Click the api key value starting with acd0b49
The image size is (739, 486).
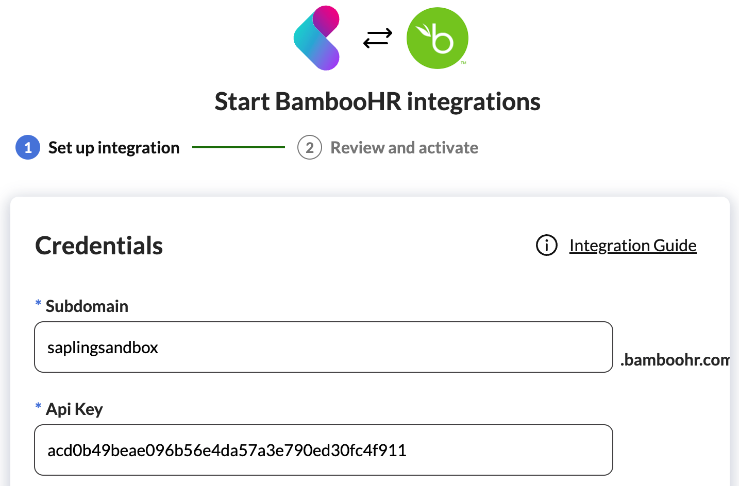click(x=227, y=450)
